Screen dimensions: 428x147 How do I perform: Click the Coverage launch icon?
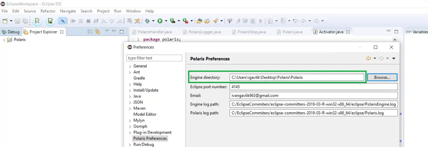point(173,21)
